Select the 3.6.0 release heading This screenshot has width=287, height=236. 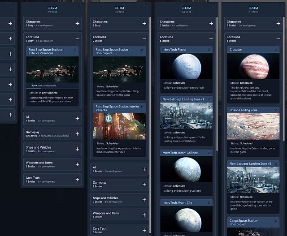52,8
